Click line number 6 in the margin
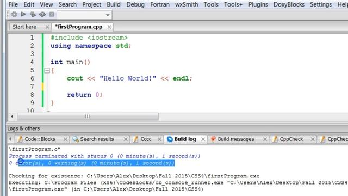 [x=32, y=78]
